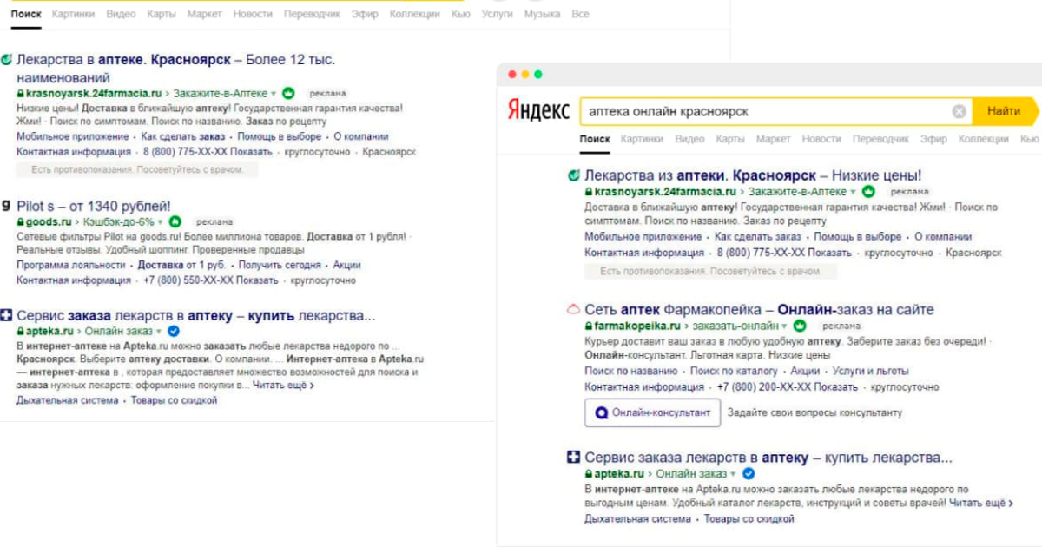
Task: Expand "Читать ещё" in the front window
Action: click(x=981, y=503)
